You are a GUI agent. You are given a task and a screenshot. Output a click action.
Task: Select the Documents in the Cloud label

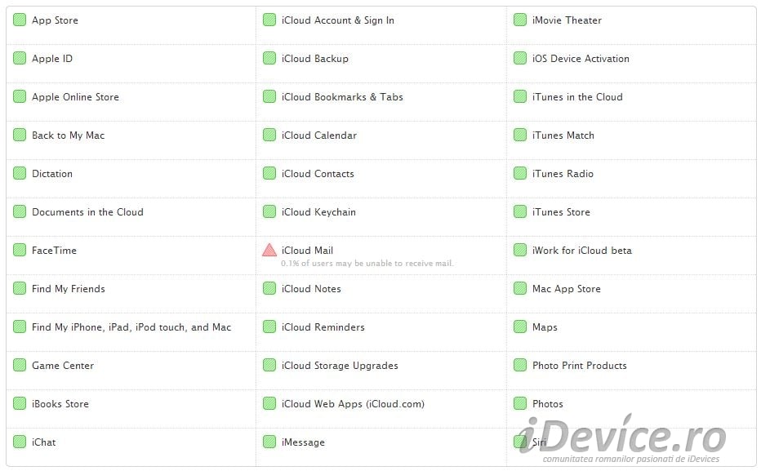tap(87, 212)
